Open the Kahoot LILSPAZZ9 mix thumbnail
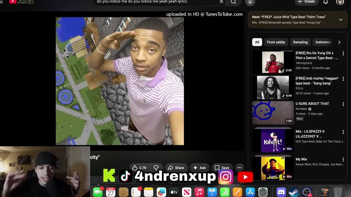This screenshot has width=351, height=197. 273,141
